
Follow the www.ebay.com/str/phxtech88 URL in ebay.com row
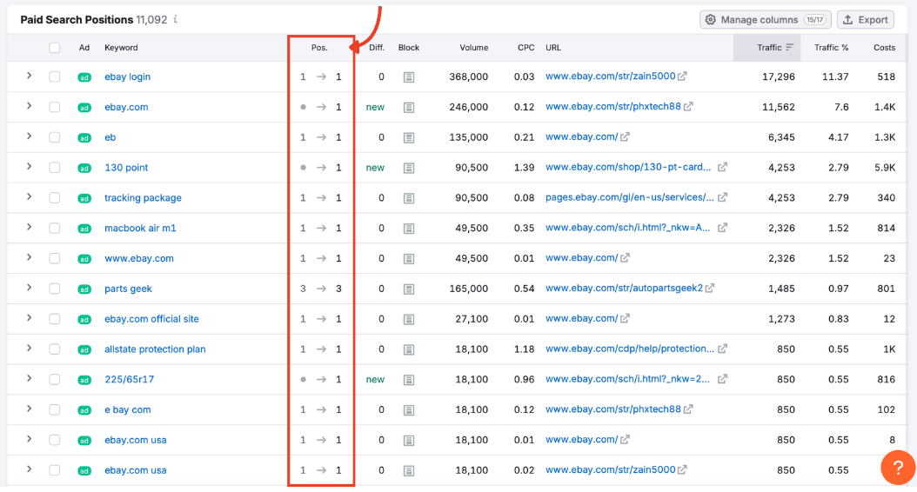[x=612, y=106]
